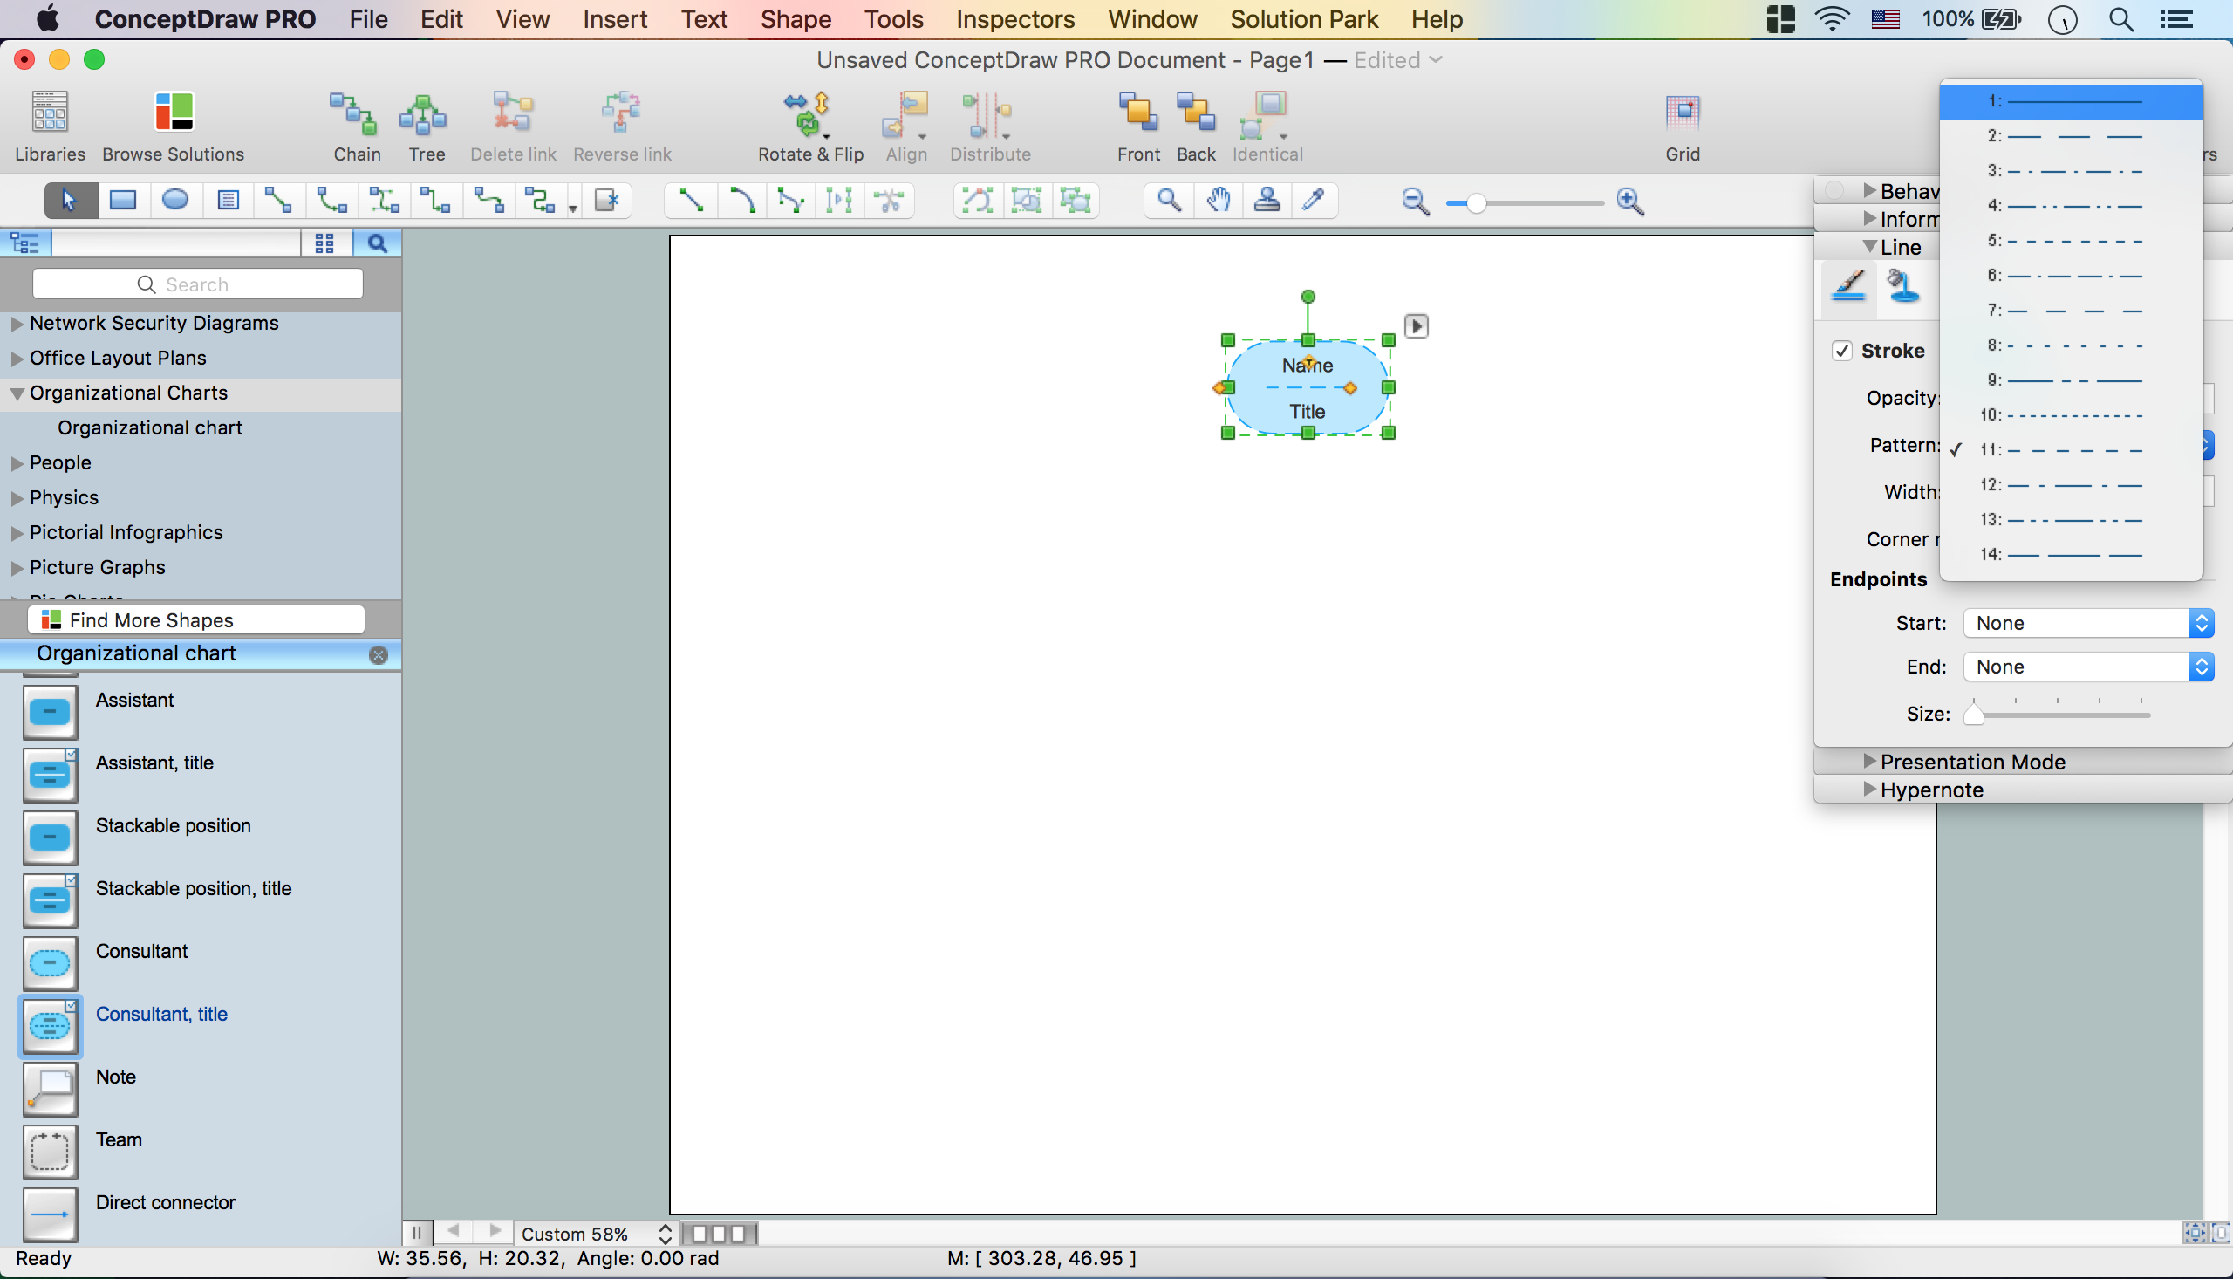
Task: Toggle the Stroke checkbox on
Action: point(1843,350)
